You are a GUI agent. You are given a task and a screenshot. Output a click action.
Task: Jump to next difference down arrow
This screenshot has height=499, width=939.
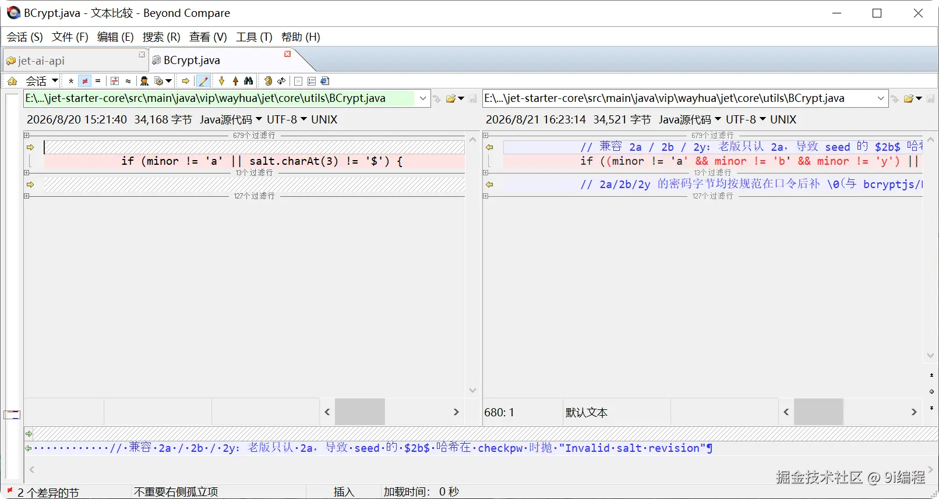221,81
